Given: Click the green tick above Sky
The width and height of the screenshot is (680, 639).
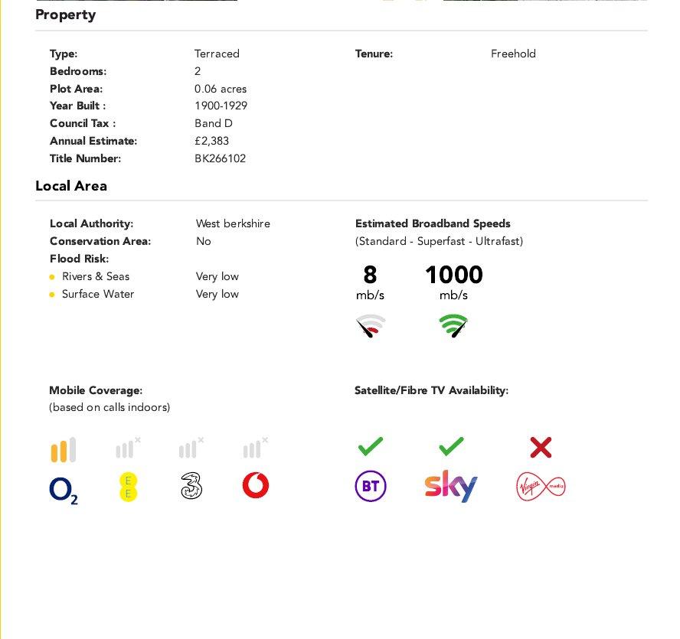Looking at the screenshot, I should click(451, 446).
